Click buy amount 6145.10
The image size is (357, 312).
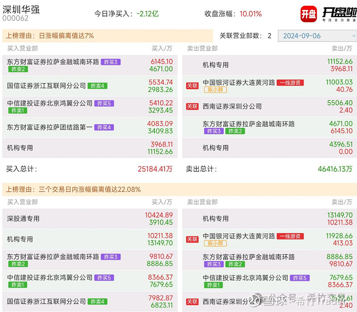[x=162, y=62]
